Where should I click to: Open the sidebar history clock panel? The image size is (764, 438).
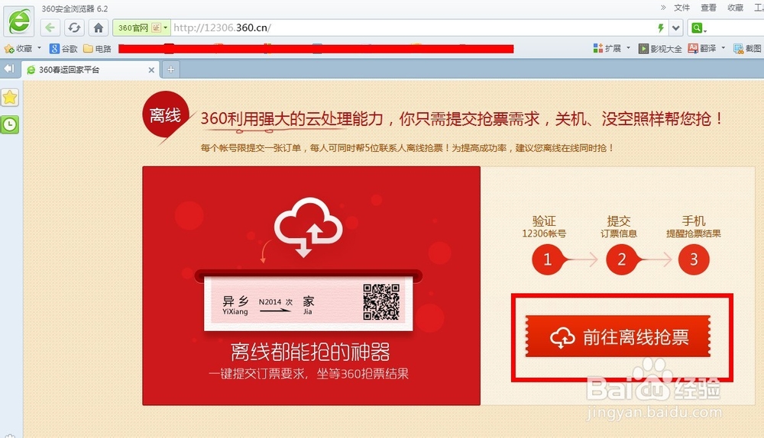(10, 124)
